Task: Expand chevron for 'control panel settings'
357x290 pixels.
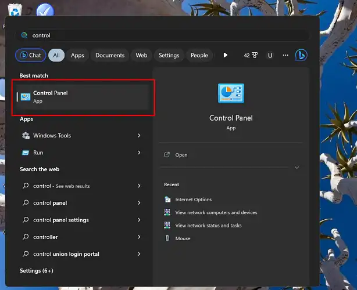Action: (x=139, y=220)
